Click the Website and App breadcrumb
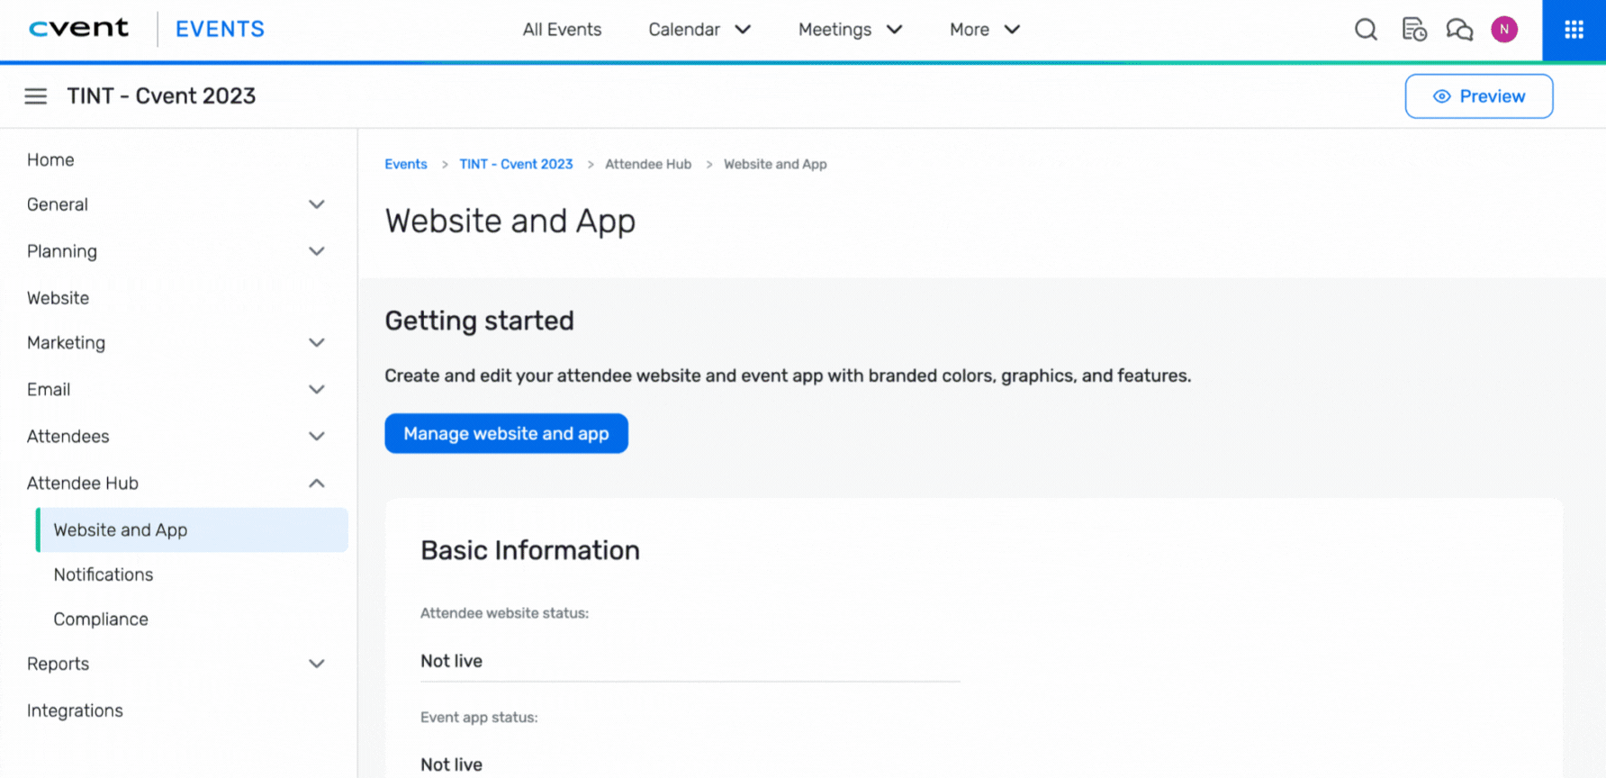The height and width of the screenshot is (778, 1606). (x=775, y=164)
